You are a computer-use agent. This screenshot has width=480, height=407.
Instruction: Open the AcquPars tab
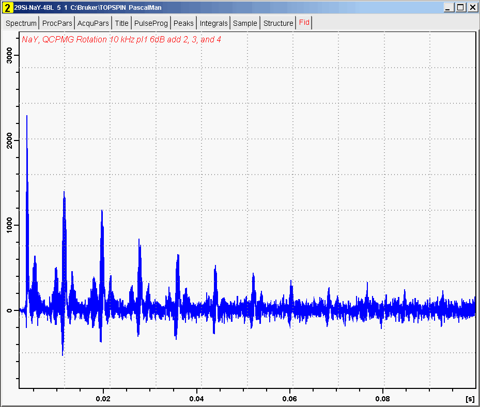[94, 23]
